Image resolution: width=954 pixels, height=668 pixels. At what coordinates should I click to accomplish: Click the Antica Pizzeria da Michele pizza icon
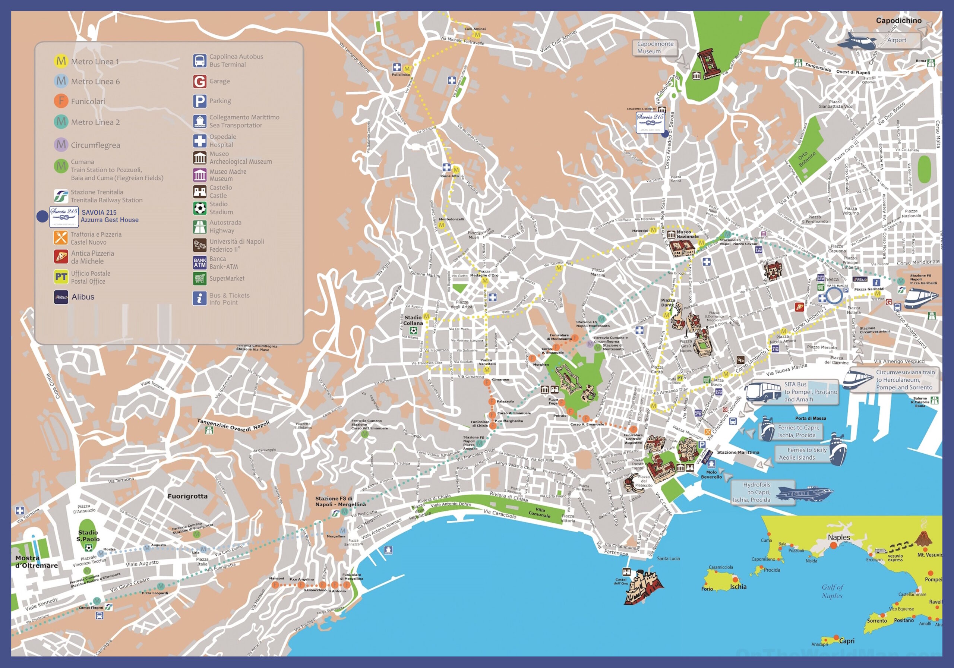pos(61,257)
